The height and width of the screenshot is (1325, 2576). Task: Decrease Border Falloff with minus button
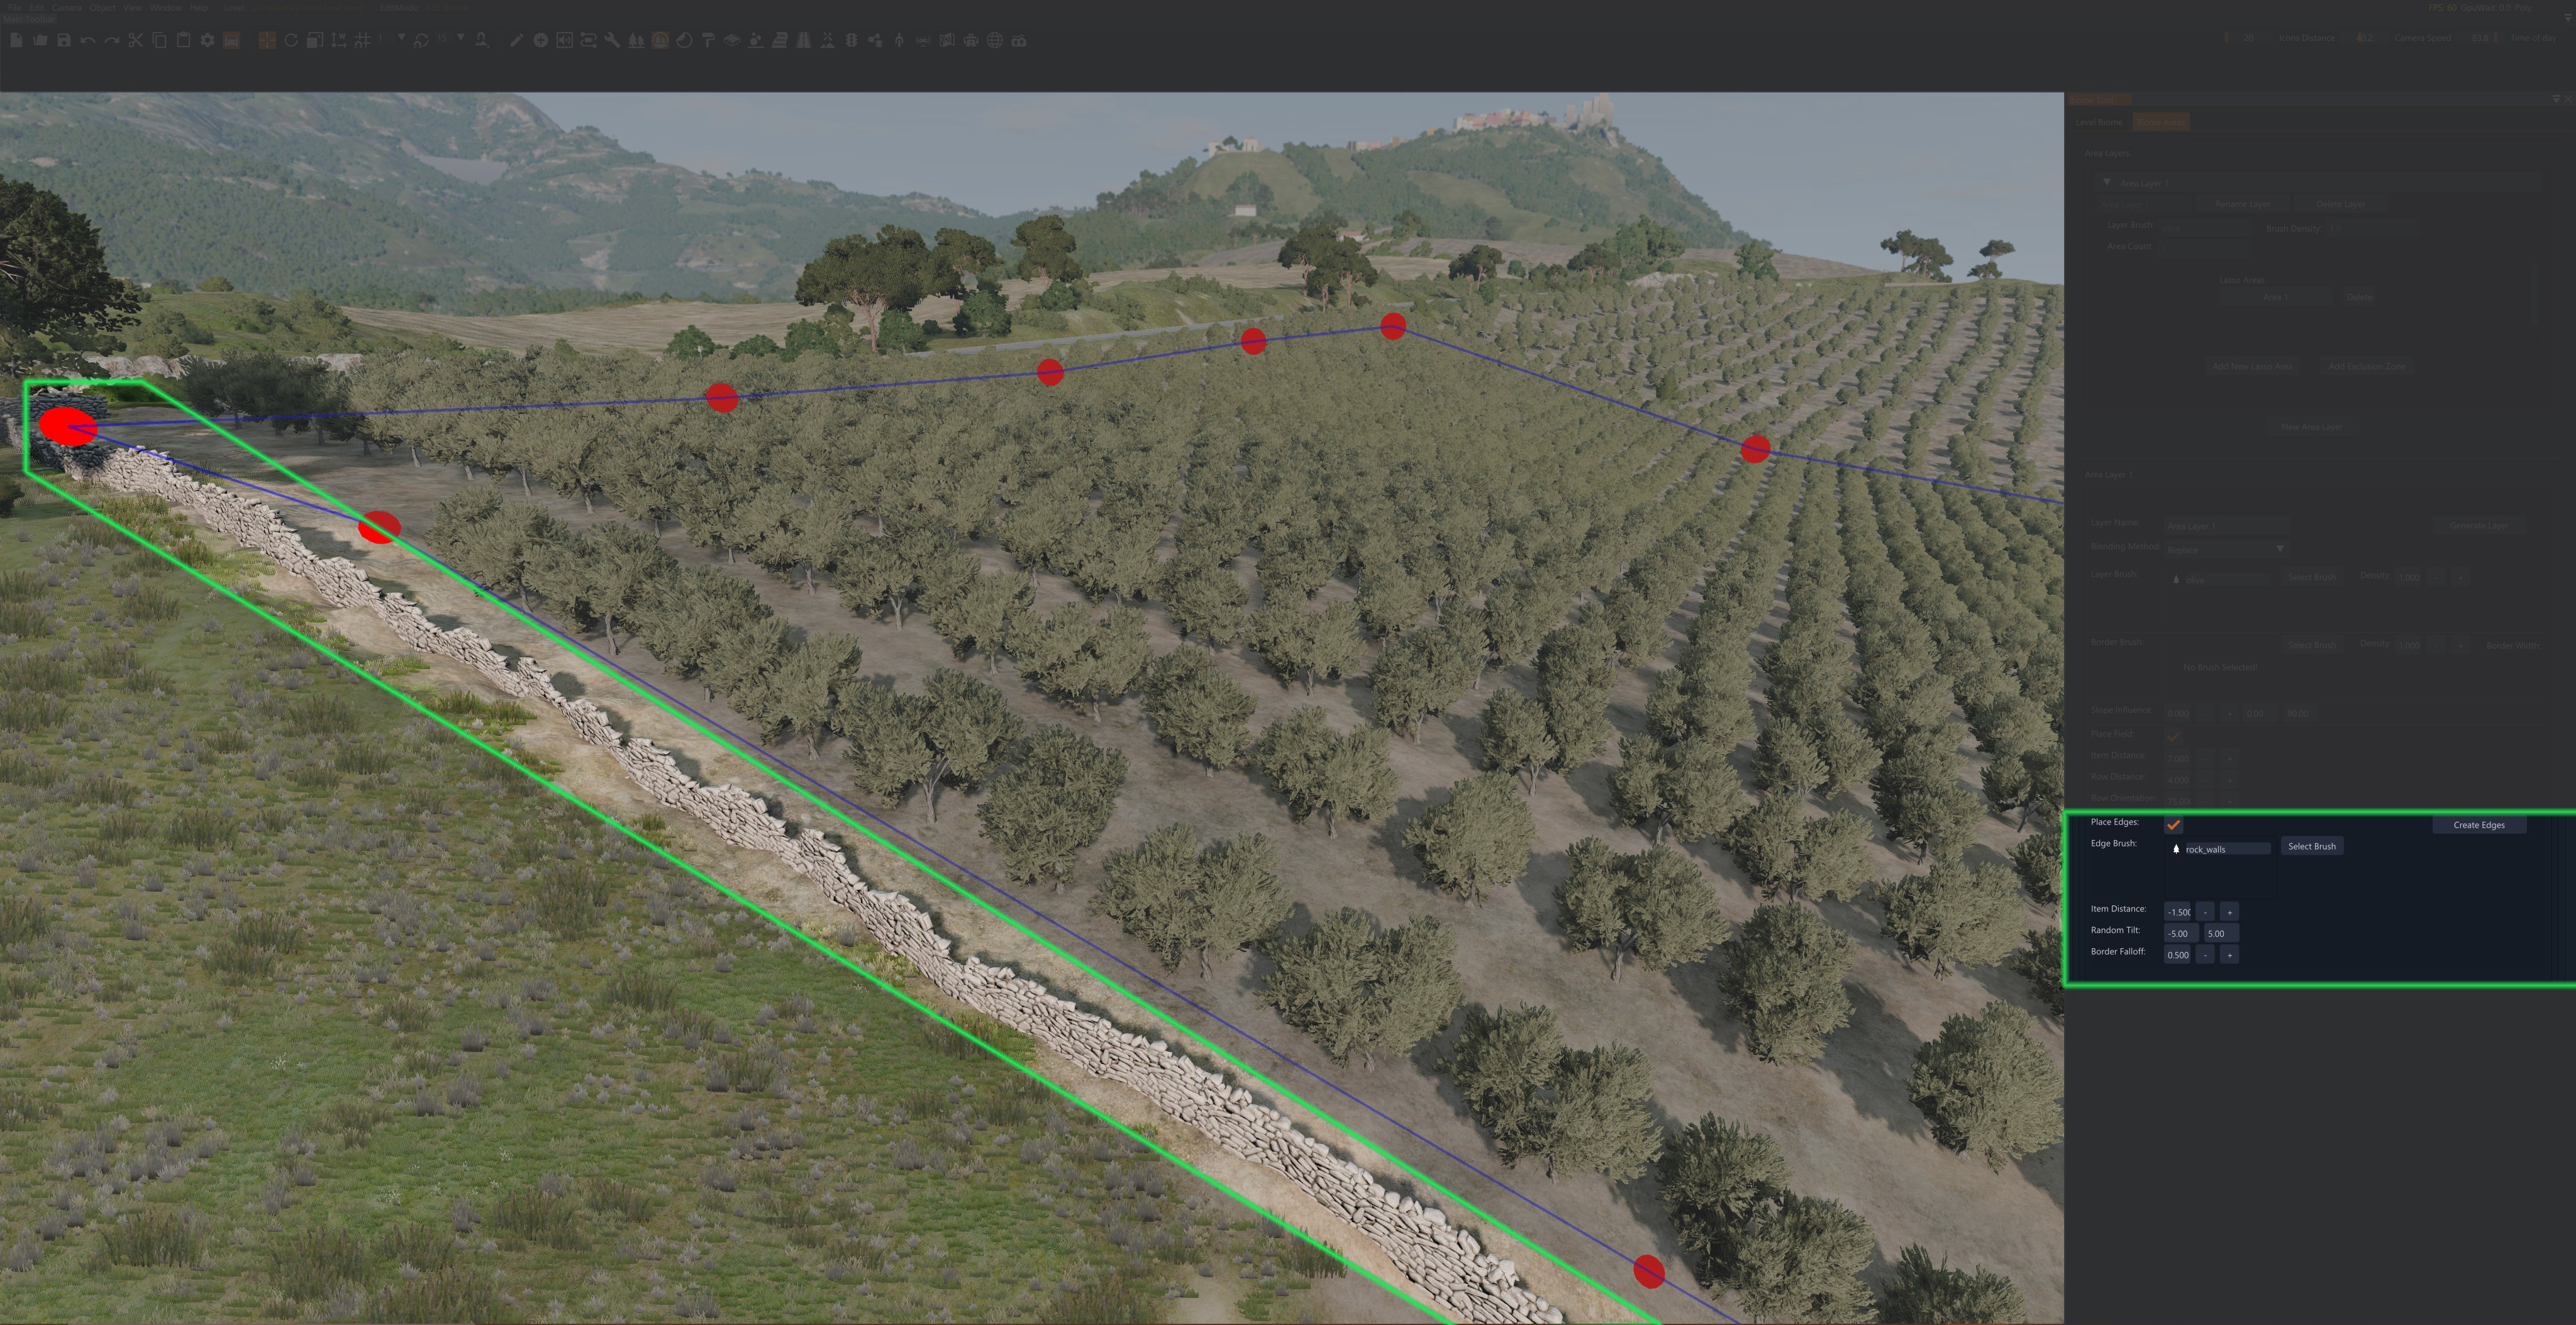pyautogui.click(x=2205, y=955)
